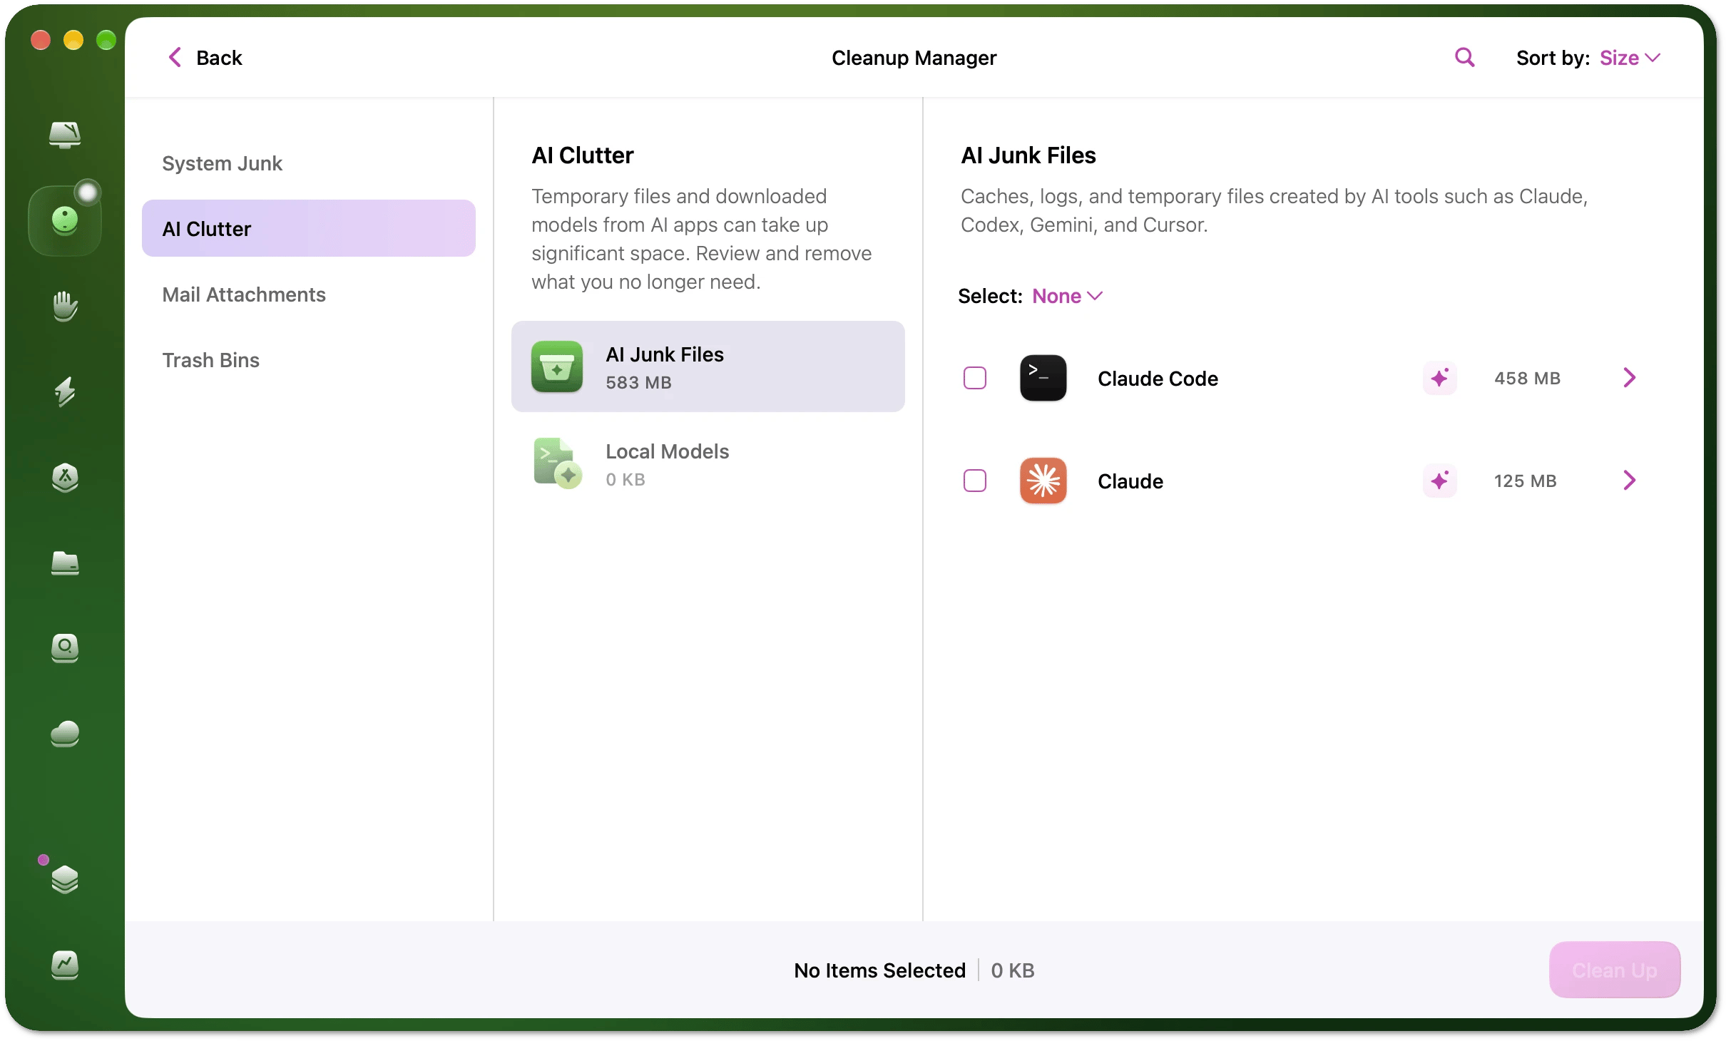Click the No Items Selected status text
The width and height of the screenshot is (1726, 1041).
pyautogui.click(x=879, y=970)
